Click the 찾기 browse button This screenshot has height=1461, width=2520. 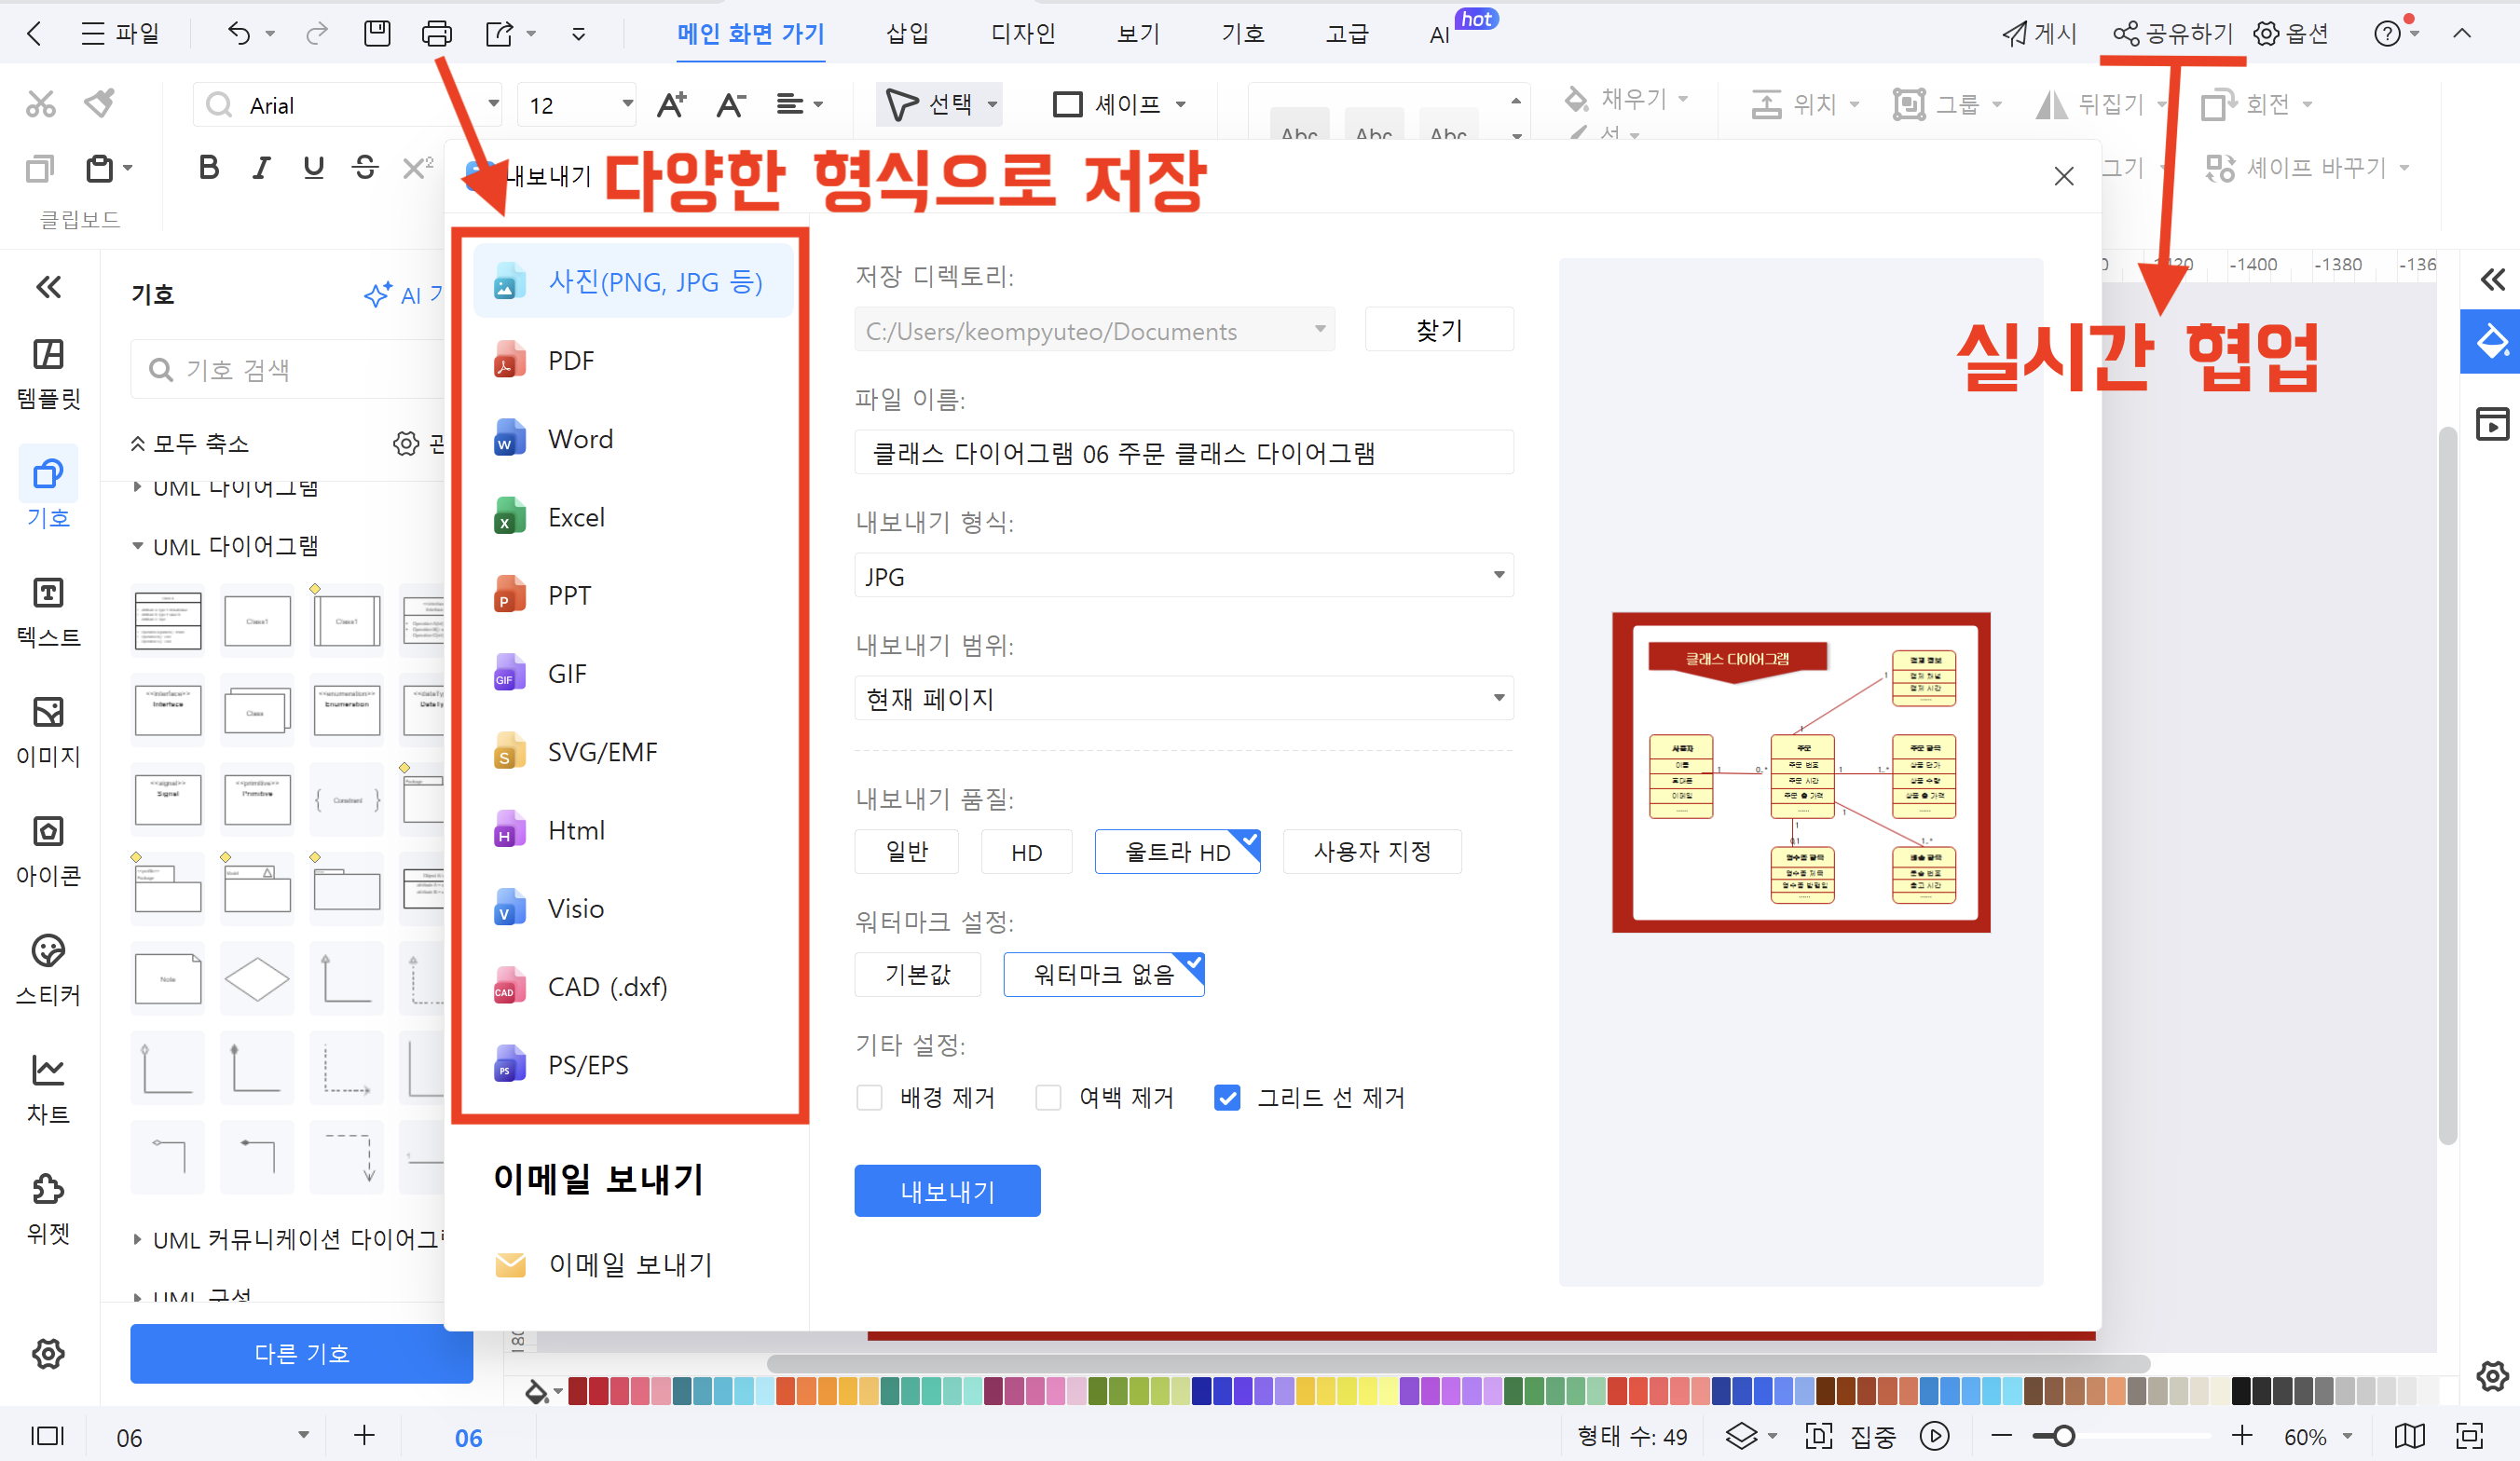click(1438, 330)
